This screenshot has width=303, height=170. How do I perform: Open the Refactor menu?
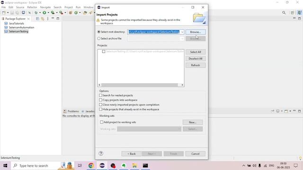(x=32, y=7)
